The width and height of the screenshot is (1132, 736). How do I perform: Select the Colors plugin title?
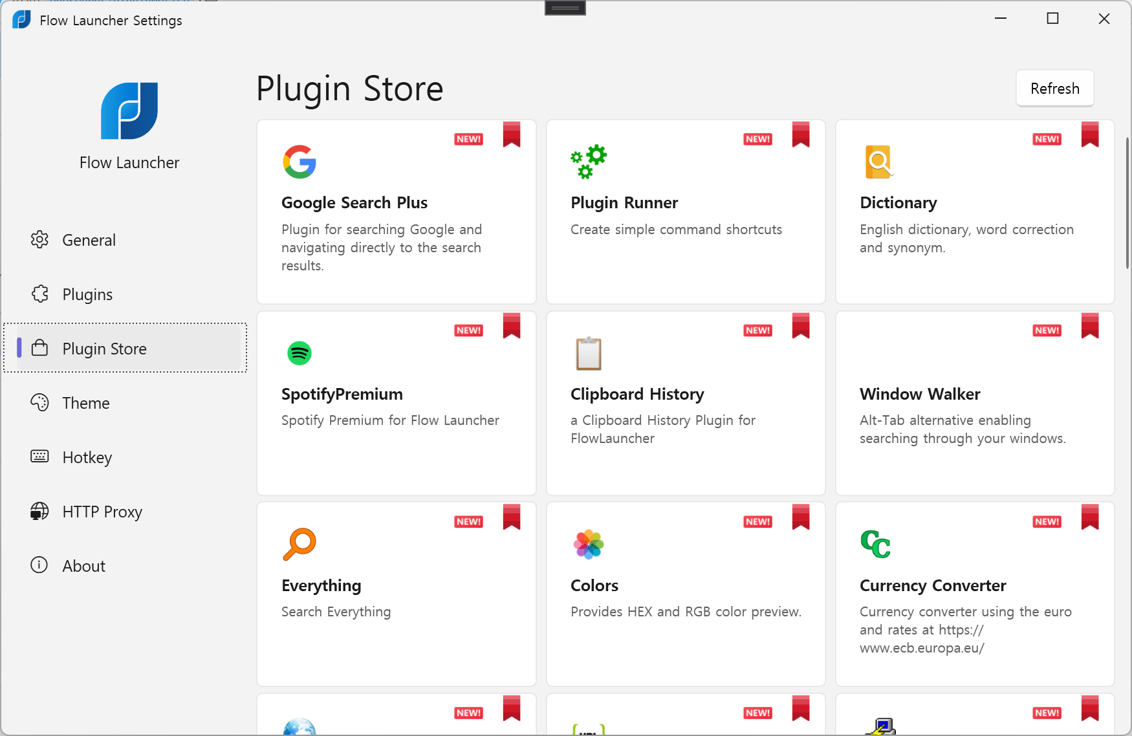click(594, 585)
